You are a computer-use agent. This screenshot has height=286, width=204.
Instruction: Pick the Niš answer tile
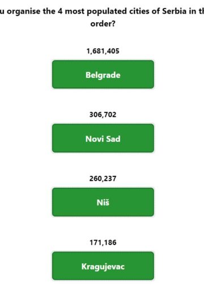tap(103, 202)
